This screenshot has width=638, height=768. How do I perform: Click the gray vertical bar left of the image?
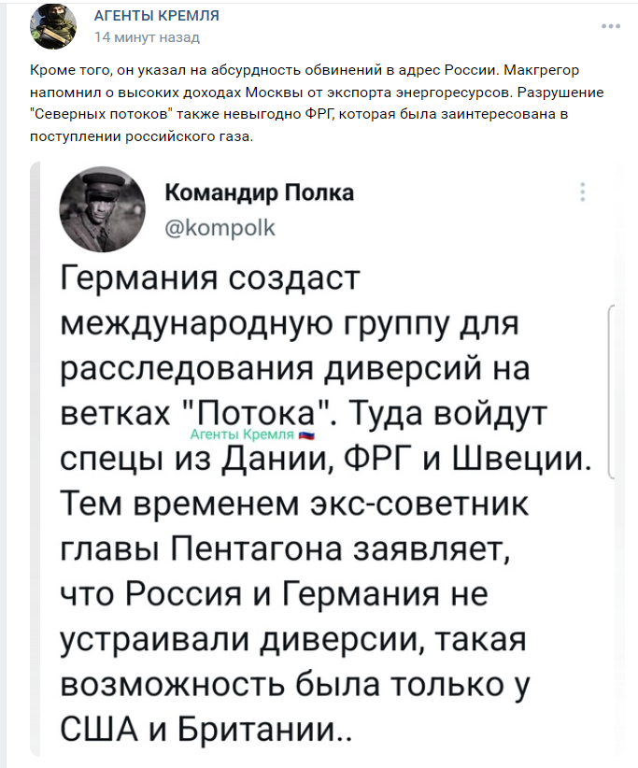[35, 460]
